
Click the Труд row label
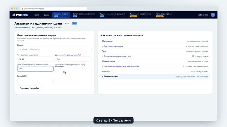coord(104,51)
